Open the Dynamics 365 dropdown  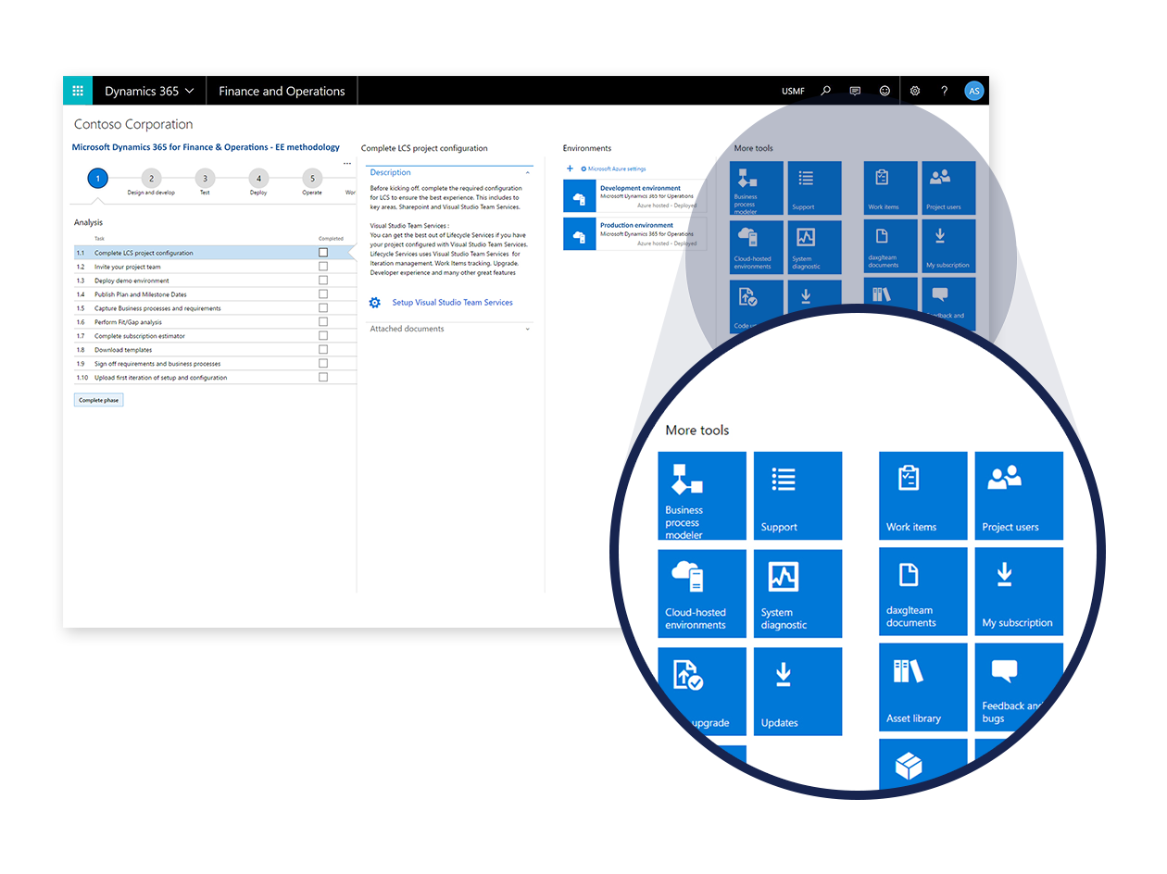click(149, 91)
